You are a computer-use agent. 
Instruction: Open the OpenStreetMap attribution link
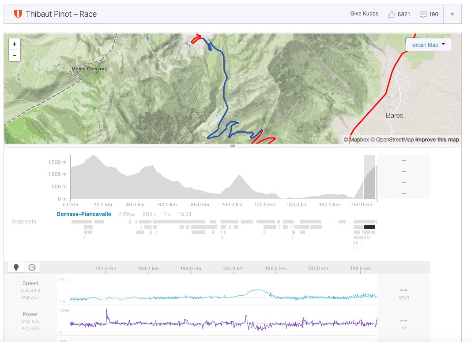point(392,140)
